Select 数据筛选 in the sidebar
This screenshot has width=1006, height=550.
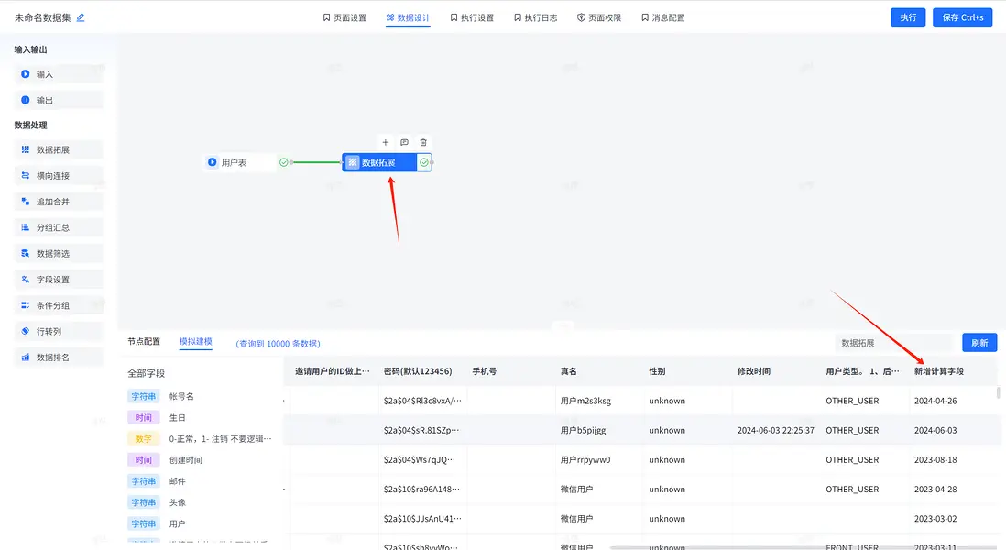coord(59,254)
